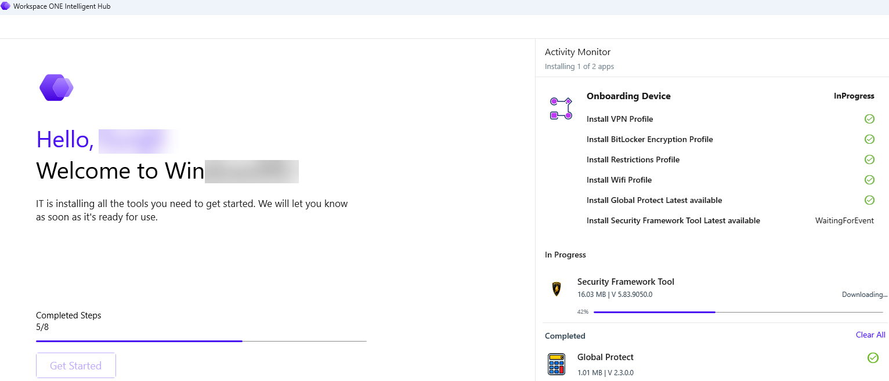Click the Clear All link

point(870,335)
